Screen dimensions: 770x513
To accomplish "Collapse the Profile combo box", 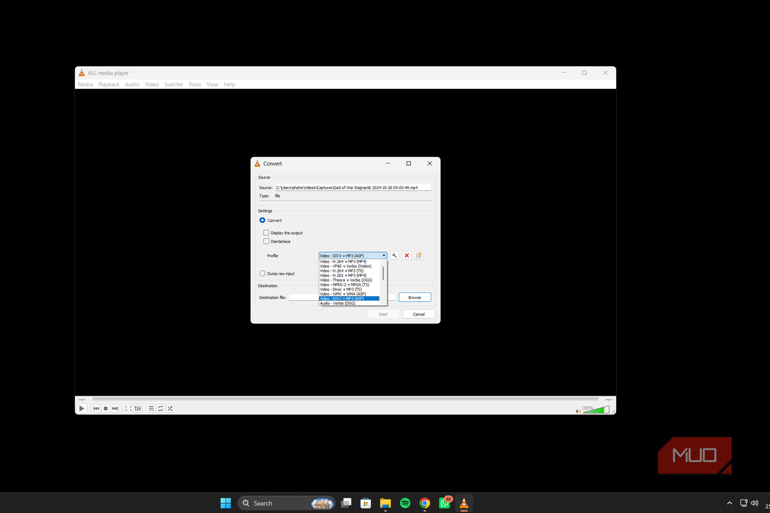I will [x=353, y=256].
